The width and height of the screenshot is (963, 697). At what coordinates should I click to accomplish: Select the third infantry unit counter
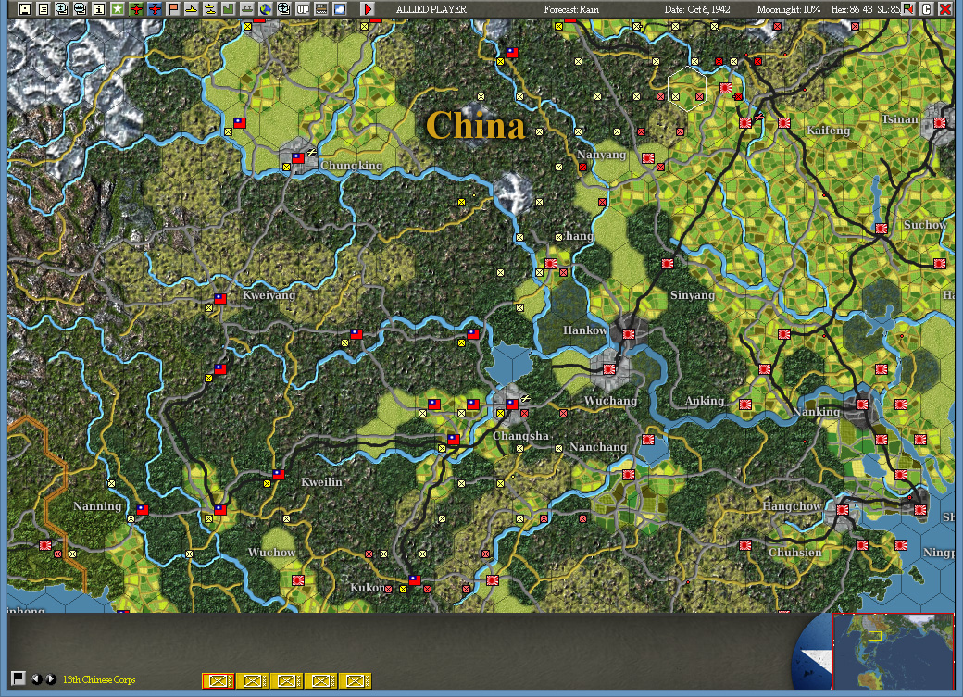pyautogui.click(x=287, y=680)
